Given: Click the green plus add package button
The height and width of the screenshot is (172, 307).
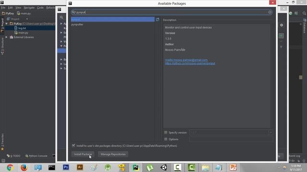Looking at the screenshot, I should coord(281,36).
